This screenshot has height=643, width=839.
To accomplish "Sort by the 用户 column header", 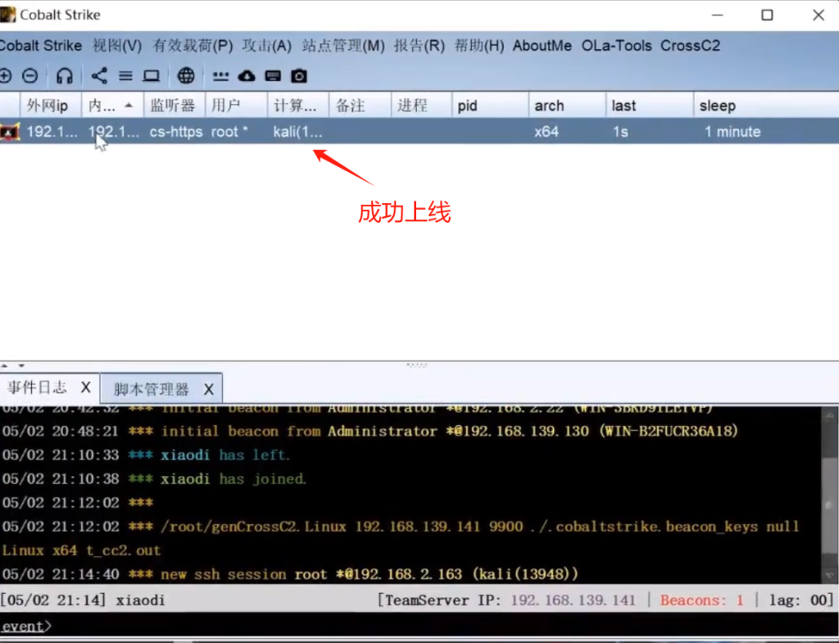I will pos(237,106).
